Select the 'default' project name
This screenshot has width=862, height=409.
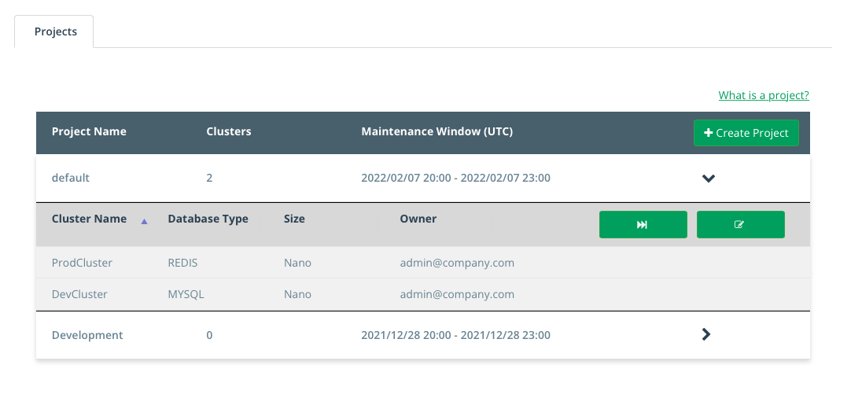tap(70, 178)
